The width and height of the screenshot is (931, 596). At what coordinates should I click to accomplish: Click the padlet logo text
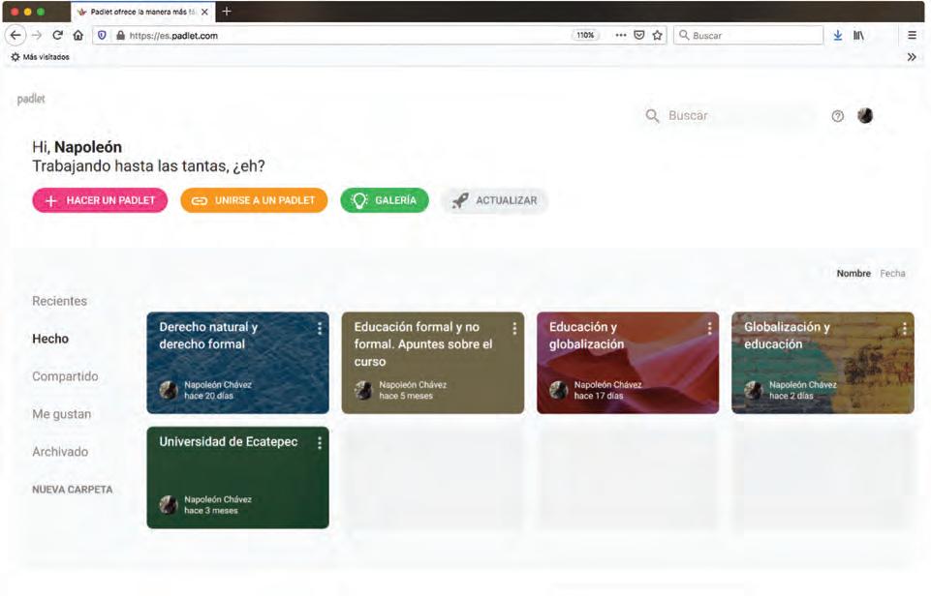pos(31,99)
